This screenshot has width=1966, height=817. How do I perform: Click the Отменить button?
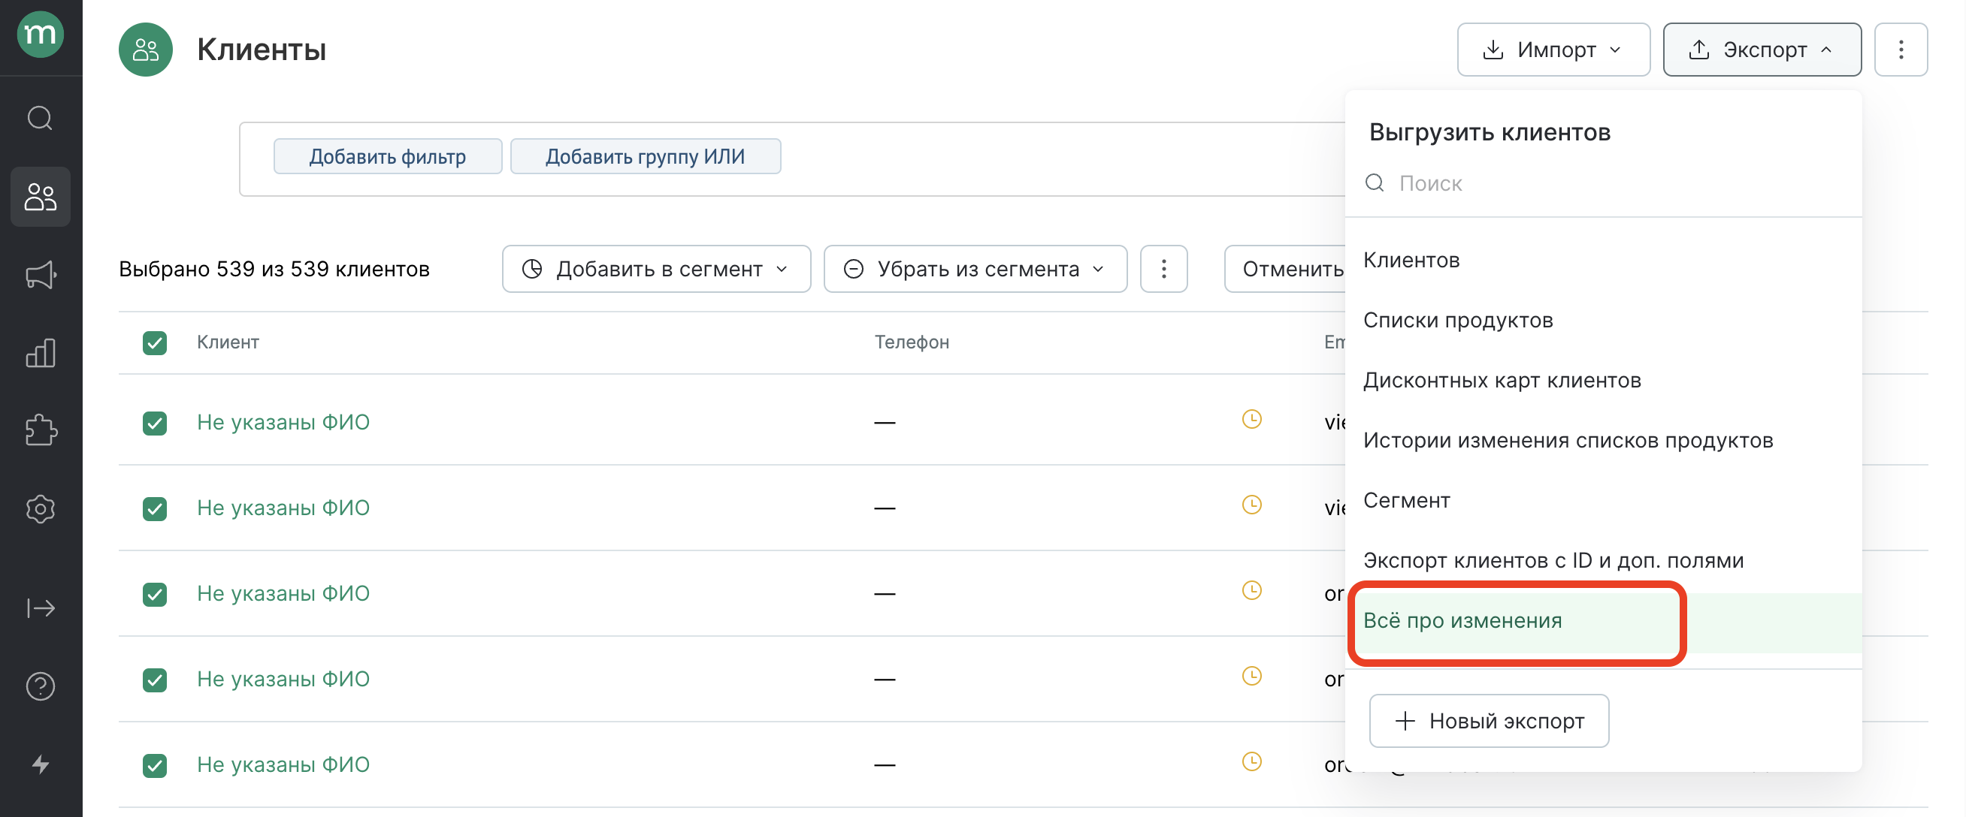[x=1287, y=269]
